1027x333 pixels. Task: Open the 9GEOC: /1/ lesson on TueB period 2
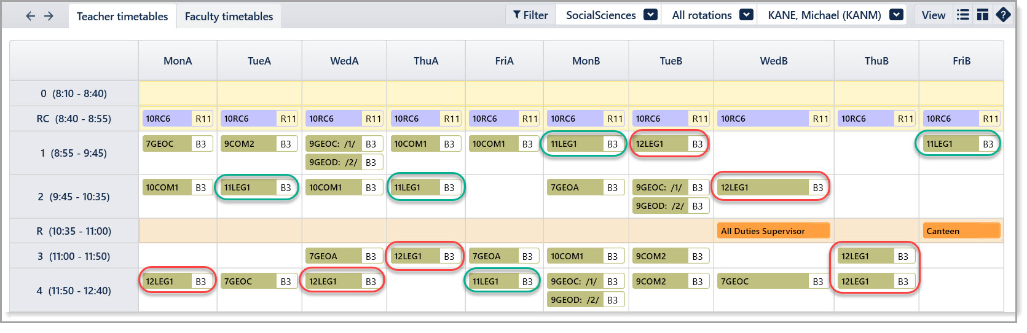tap(671, 187)
